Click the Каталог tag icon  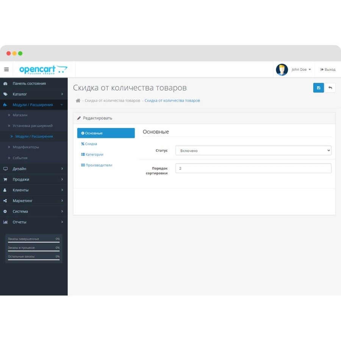tap(5, 94)
